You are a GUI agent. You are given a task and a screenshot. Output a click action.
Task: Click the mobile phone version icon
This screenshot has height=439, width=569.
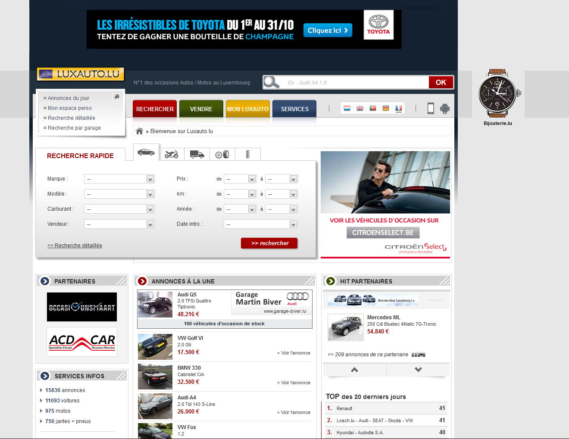tap(431, 109)
